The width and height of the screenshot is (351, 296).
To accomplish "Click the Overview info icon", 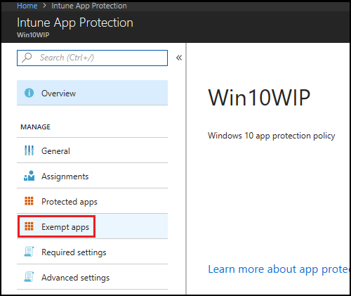I will click(29, 93).
